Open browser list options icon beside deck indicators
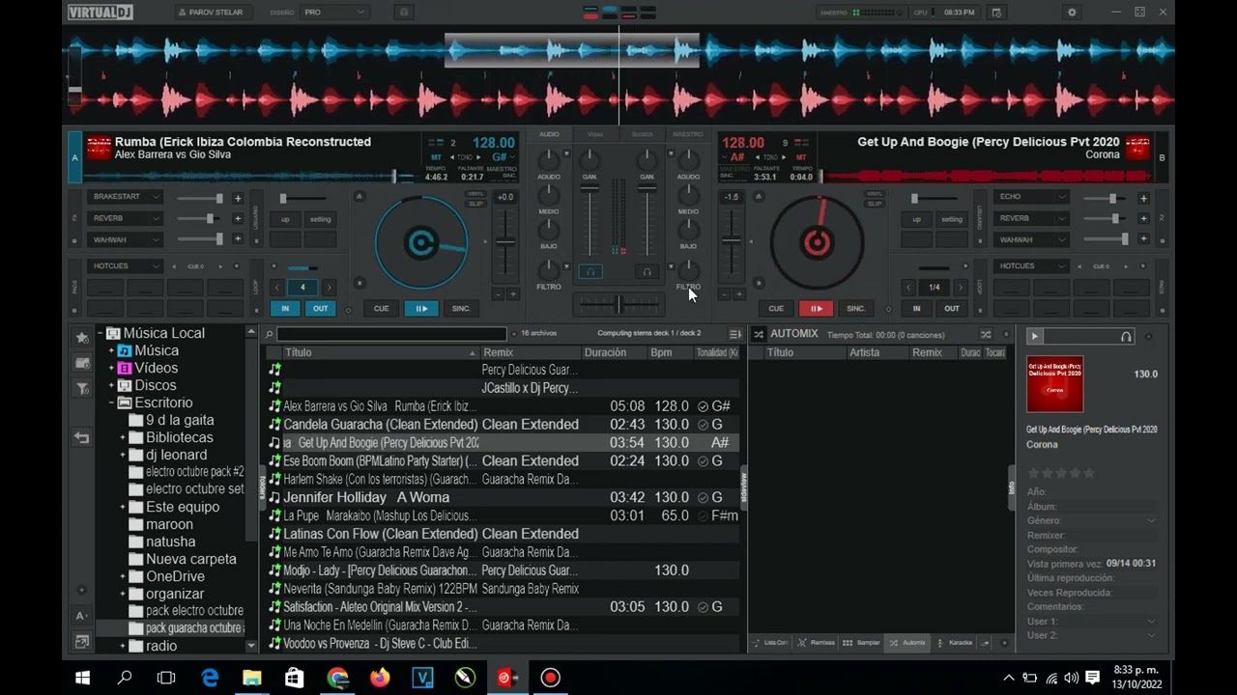 tap(735, 334)
